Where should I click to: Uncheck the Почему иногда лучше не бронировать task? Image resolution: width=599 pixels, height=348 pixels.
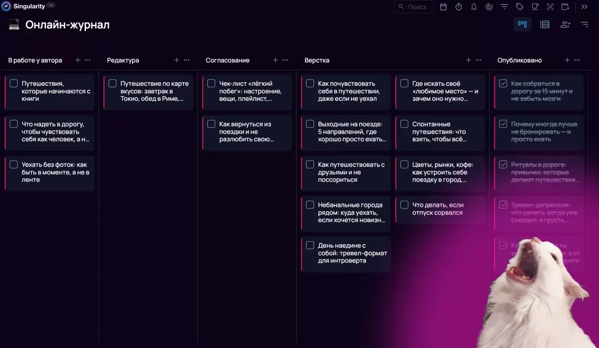503,124
